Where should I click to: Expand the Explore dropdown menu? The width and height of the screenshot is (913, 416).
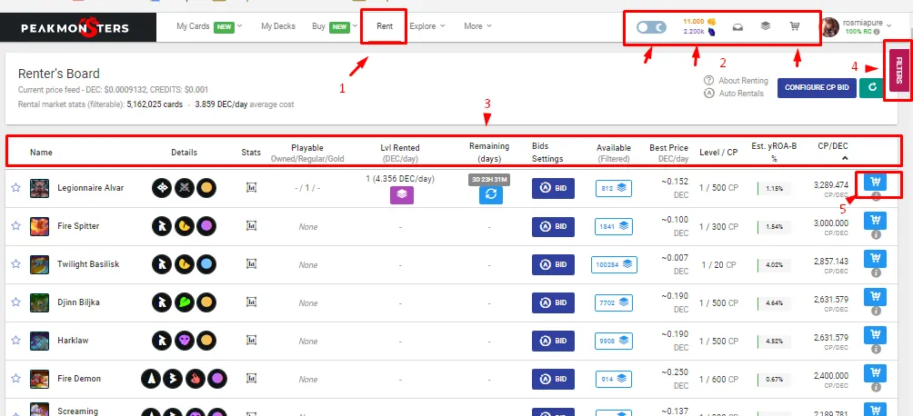pyautogui.click(x=426, y=26)
